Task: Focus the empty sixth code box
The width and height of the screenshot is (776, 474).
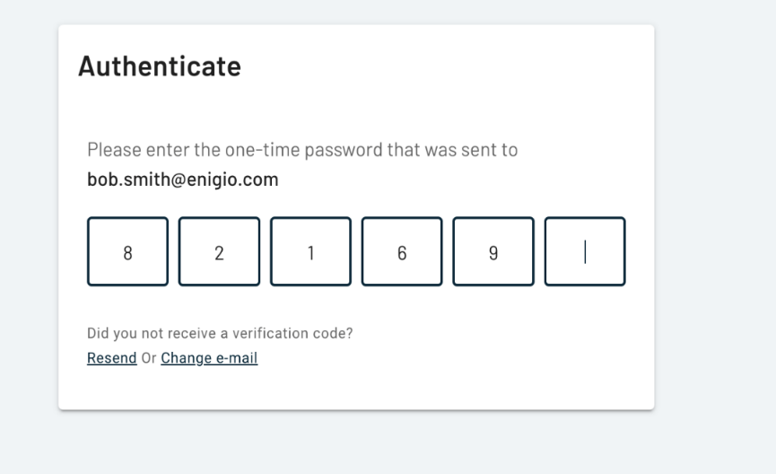Action: click(x=585, y=251)
